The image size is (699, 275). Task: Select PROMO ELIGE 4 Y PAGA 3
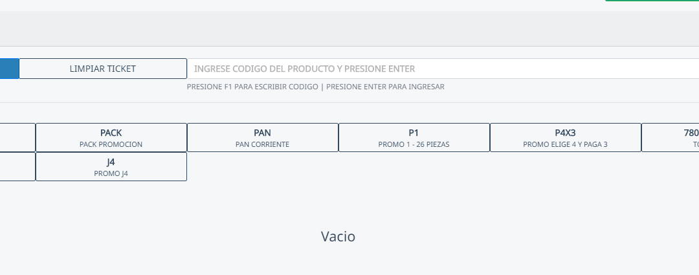pos(565,144)
